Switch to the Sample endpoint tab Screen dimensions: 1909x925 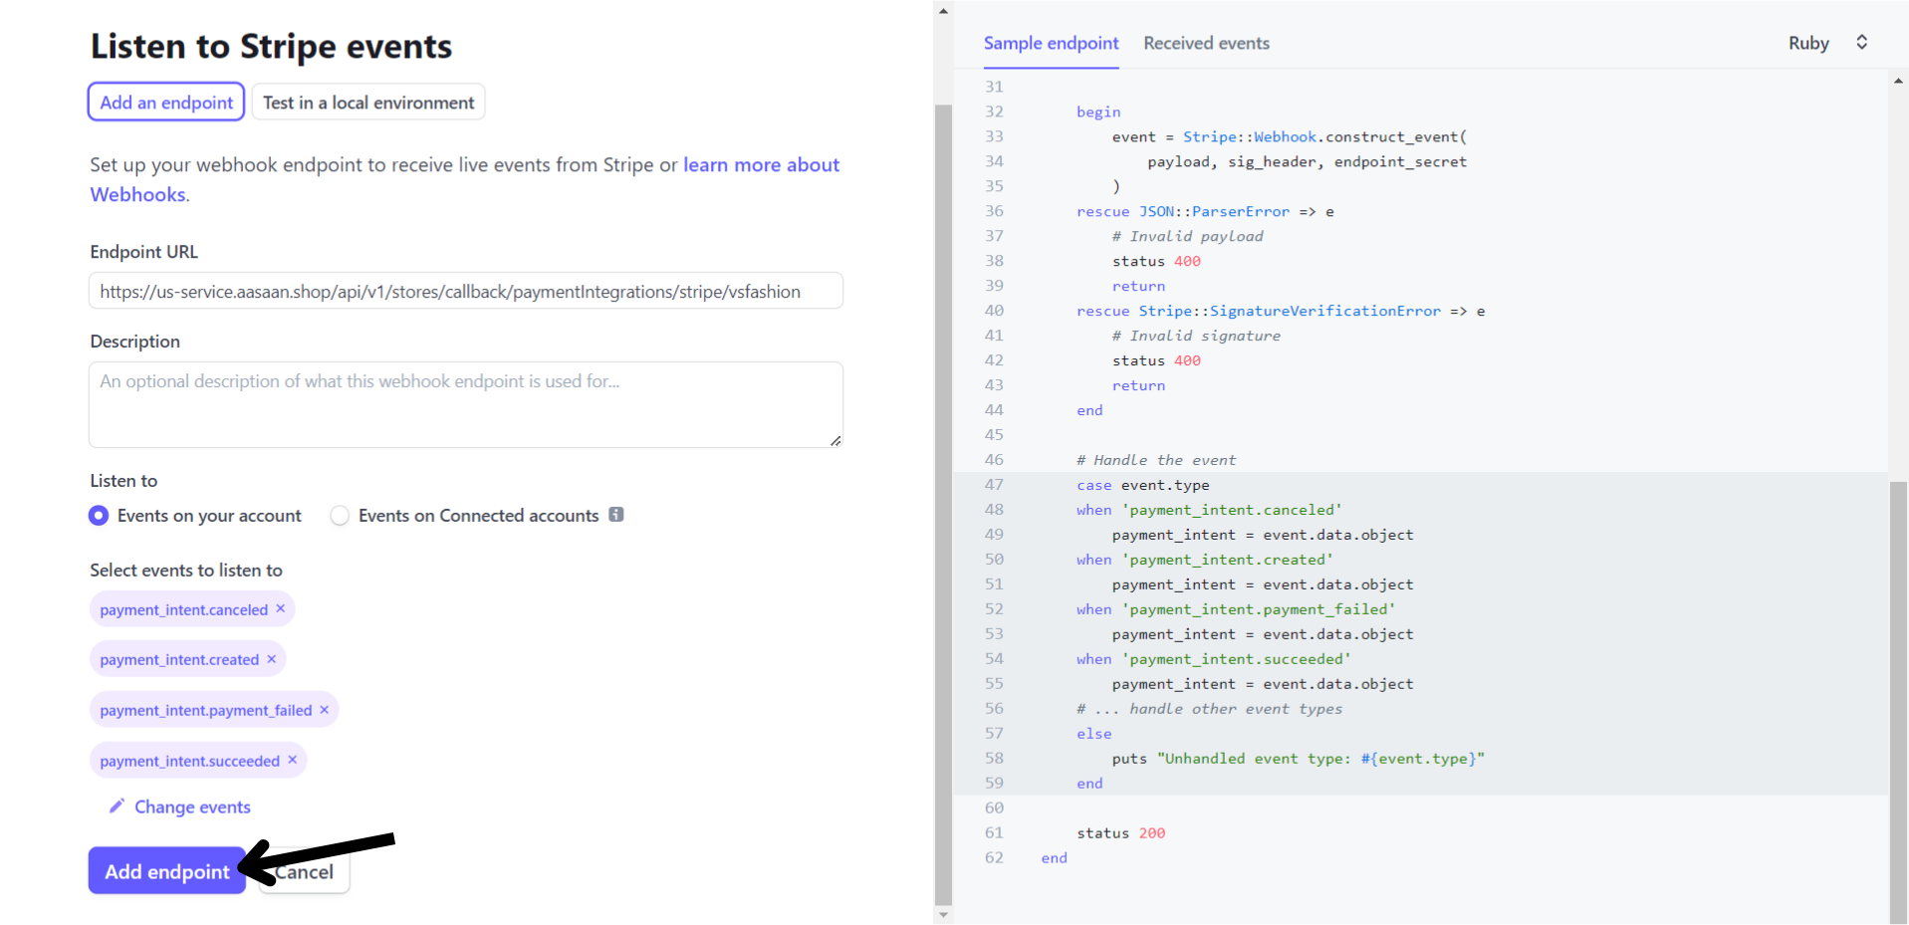coord(1051,43)
